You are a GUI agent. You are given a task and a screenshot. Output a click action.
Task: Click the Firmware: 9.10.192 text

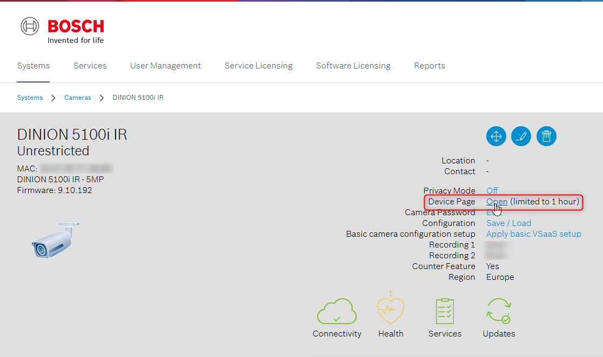pos(55,190)
